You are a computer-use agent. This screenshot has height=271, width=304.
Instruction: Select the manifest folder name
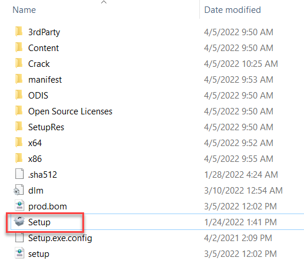click(x=45, y=80)
